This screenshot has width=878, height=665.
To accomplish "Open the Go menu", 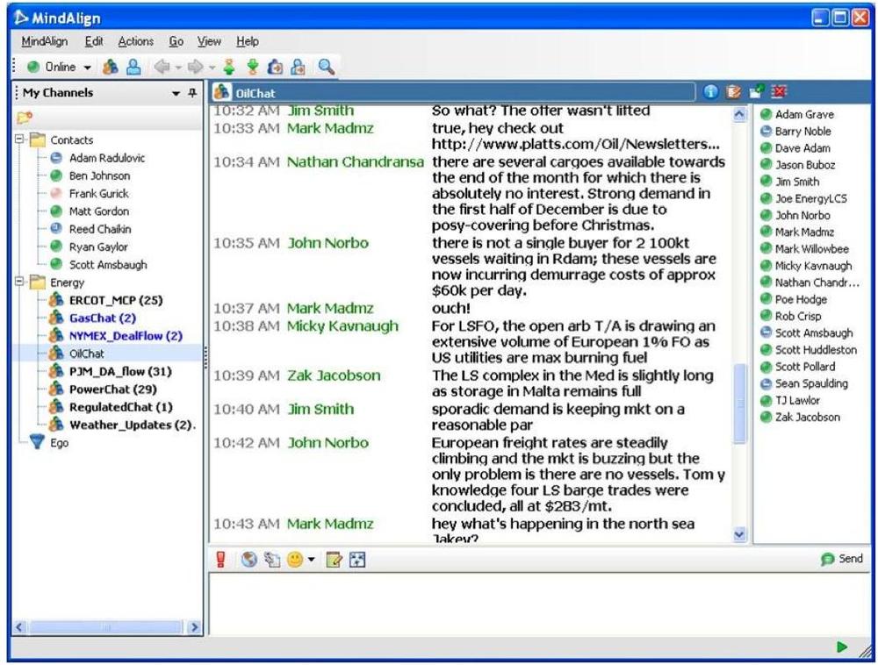I will (x=176, y=41).
